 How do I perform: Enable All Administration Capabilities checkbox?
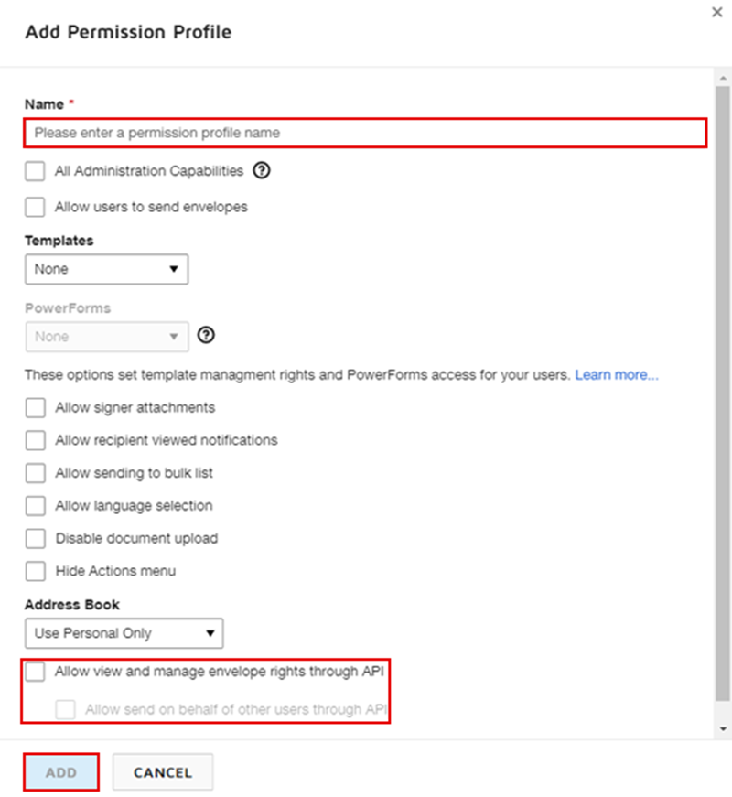[x=36, y=171]
